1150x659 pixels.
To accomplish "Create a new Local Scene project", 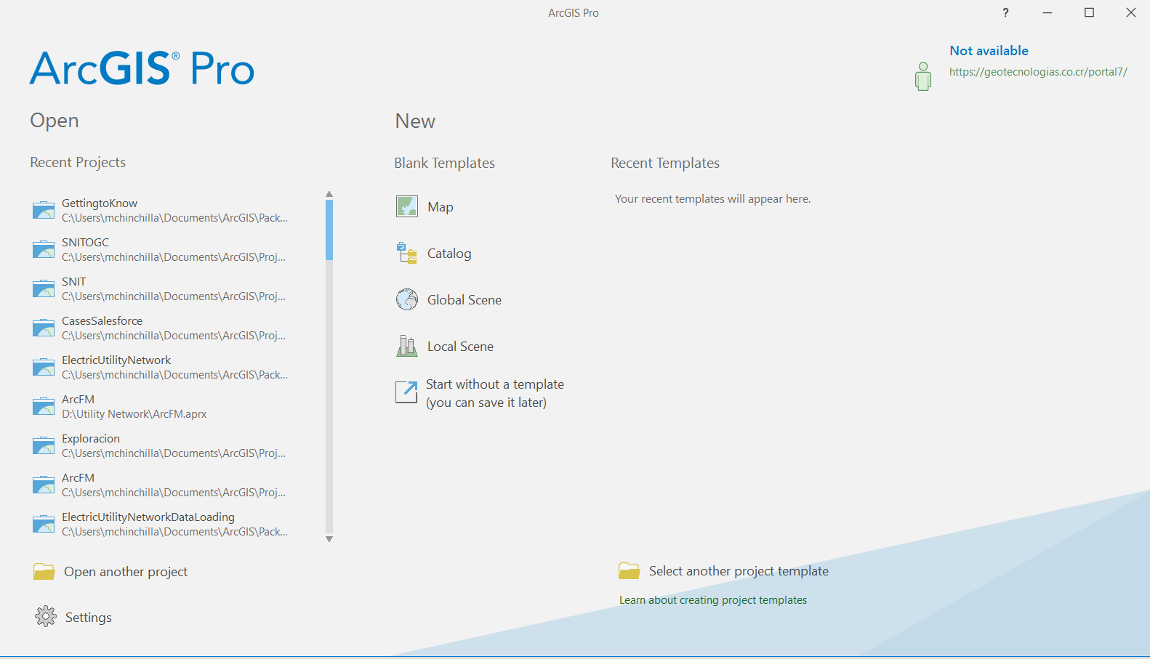I will (445, 346).
